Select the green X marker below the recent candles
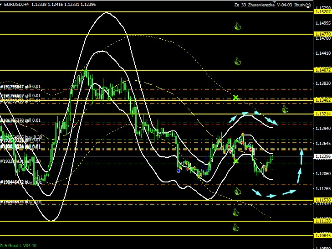This screenshot has height=249, width=332. 235,161
